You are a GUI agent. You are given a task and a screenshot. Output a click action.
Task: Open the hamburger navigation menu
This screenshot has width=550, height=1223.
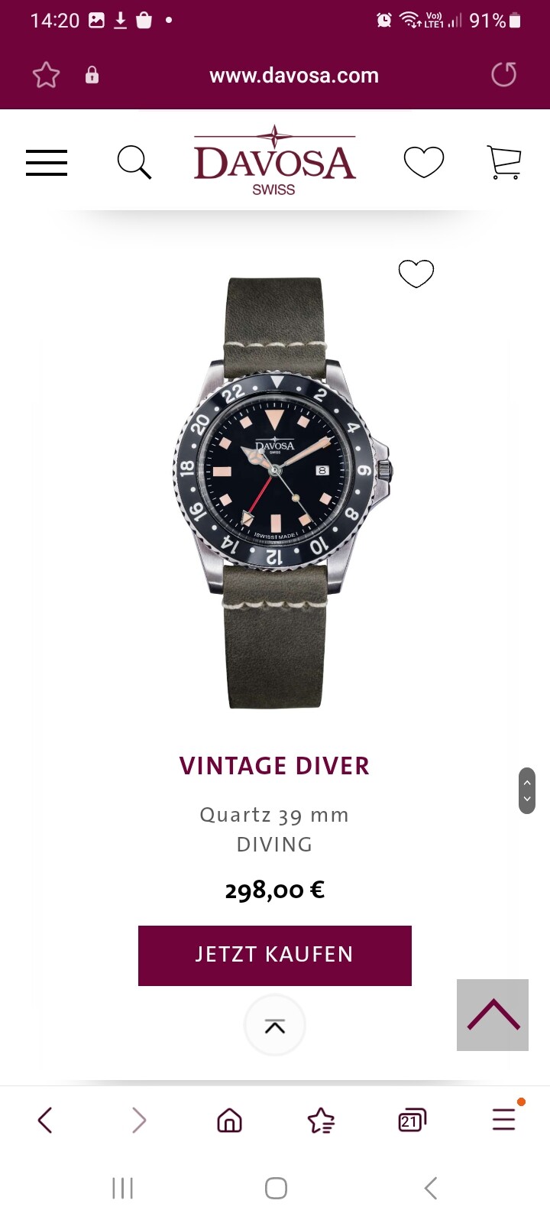coord(47,163)
